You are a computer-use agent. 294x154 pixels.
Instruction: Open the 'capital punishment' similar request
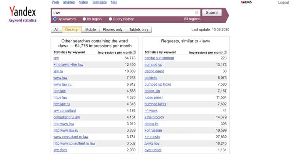point(159,58)
